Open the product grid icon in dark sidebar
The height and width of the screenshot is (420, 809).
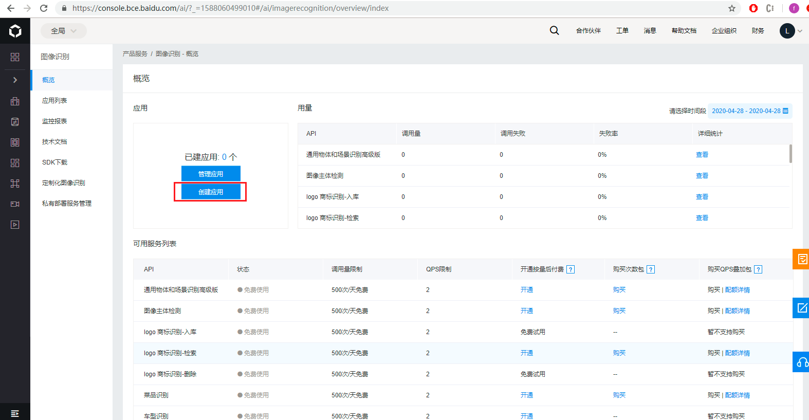[15, 57]
